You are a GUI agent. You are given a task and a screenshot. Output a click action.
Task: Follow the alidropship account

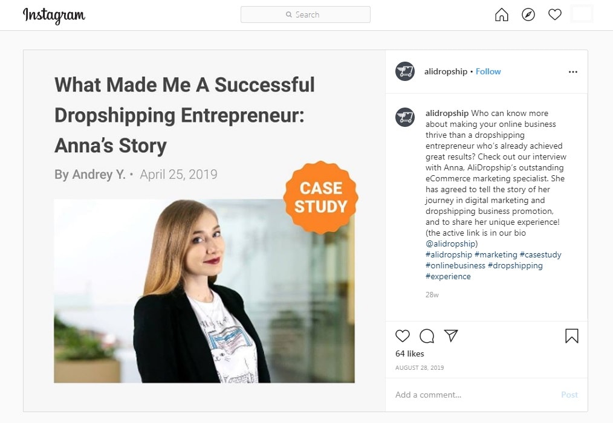488,71
